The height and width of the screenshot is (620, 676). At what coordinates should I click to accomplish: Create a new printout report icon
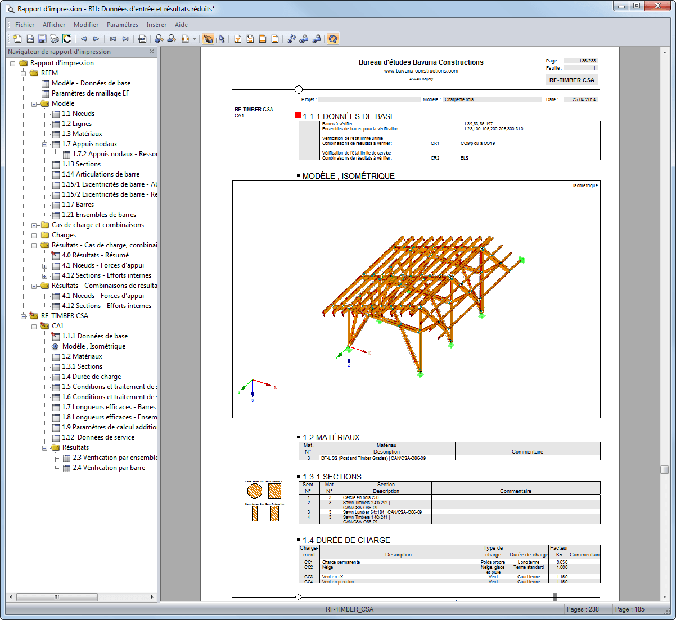[x=17, y=39]
